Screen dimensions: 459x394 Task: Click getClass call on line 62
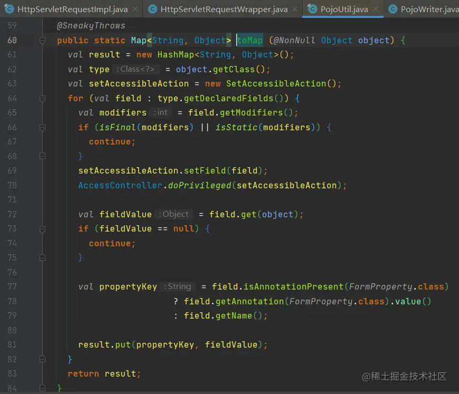(233, 70)
